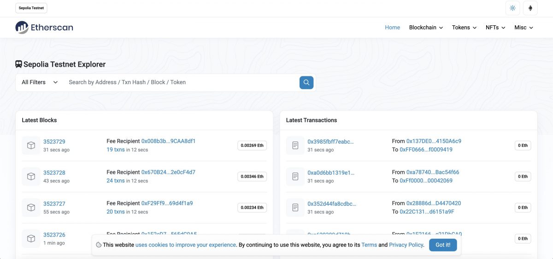Click the 0.00269 Eth reward badge

pyautogui.click(x=252, y=145)
